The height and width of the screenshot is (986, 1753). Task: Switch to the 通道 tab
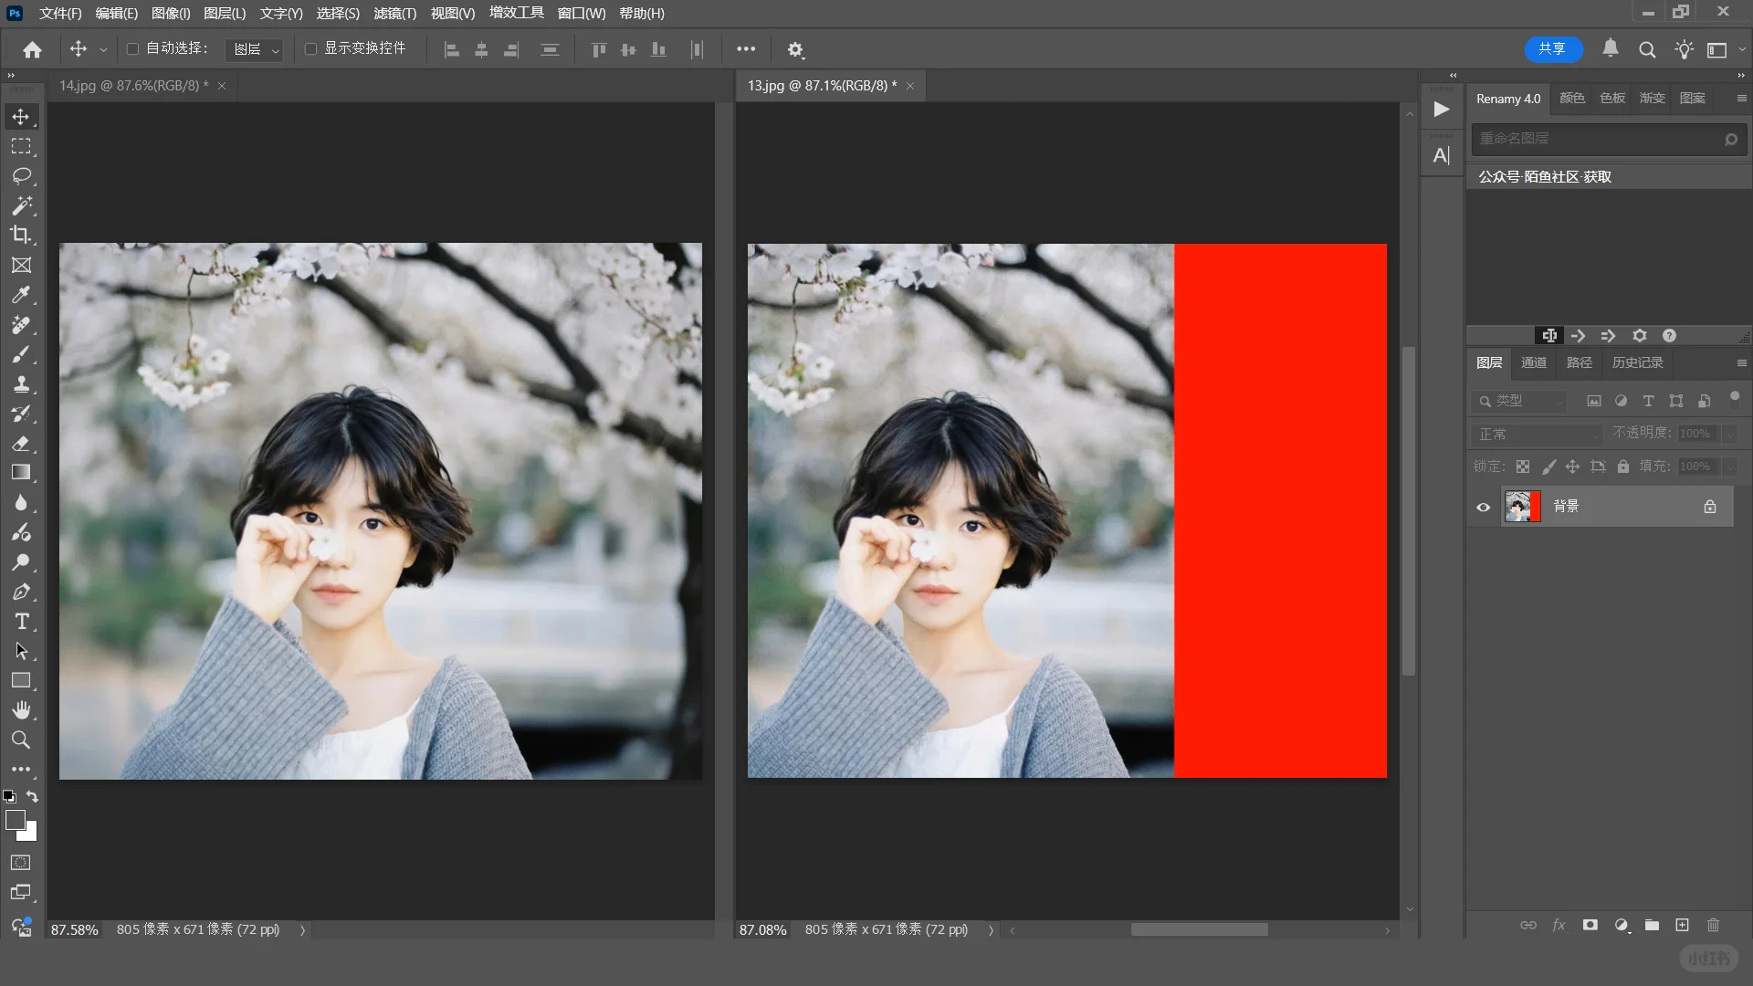1533,362
